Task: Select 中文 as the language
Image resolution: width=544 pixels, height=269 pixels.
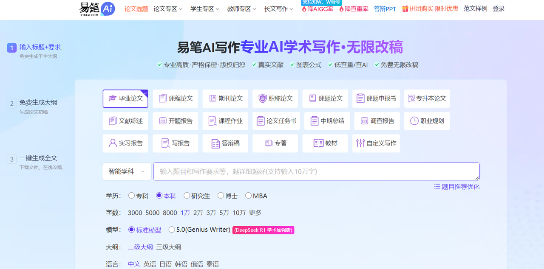Action: pos(134,264)
